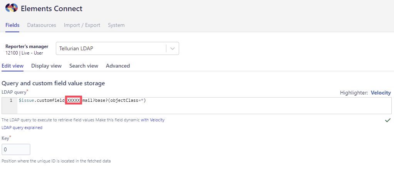Viewport: 394px width, 174px height.
Task: Select the Edit view tab
Action: click(x=13, y=66)
